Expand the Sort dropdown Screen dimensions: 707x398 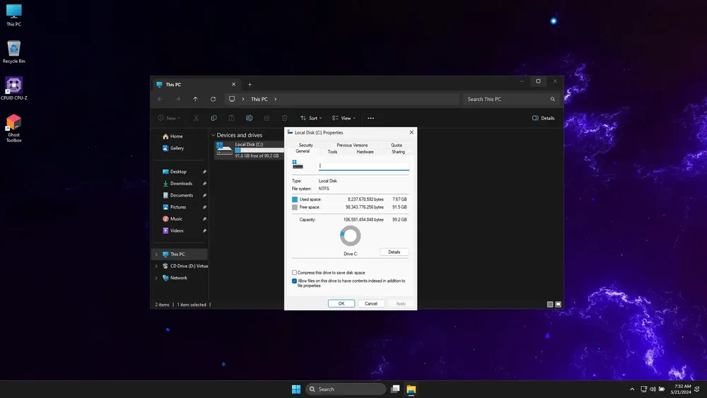coord(311,118)
